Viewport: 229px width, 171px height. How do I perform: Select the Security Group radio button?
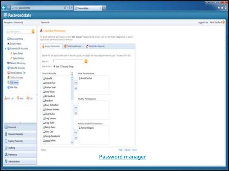(61, 66)
